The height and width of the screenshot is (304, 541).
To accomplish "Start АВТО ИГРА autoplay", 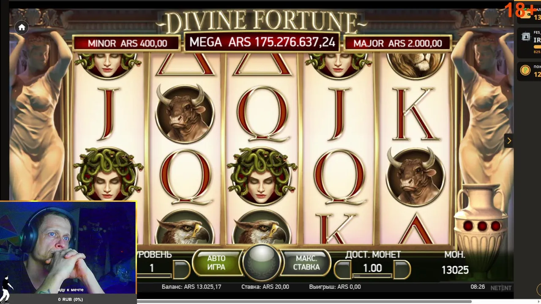I will (x=216, y=263).
